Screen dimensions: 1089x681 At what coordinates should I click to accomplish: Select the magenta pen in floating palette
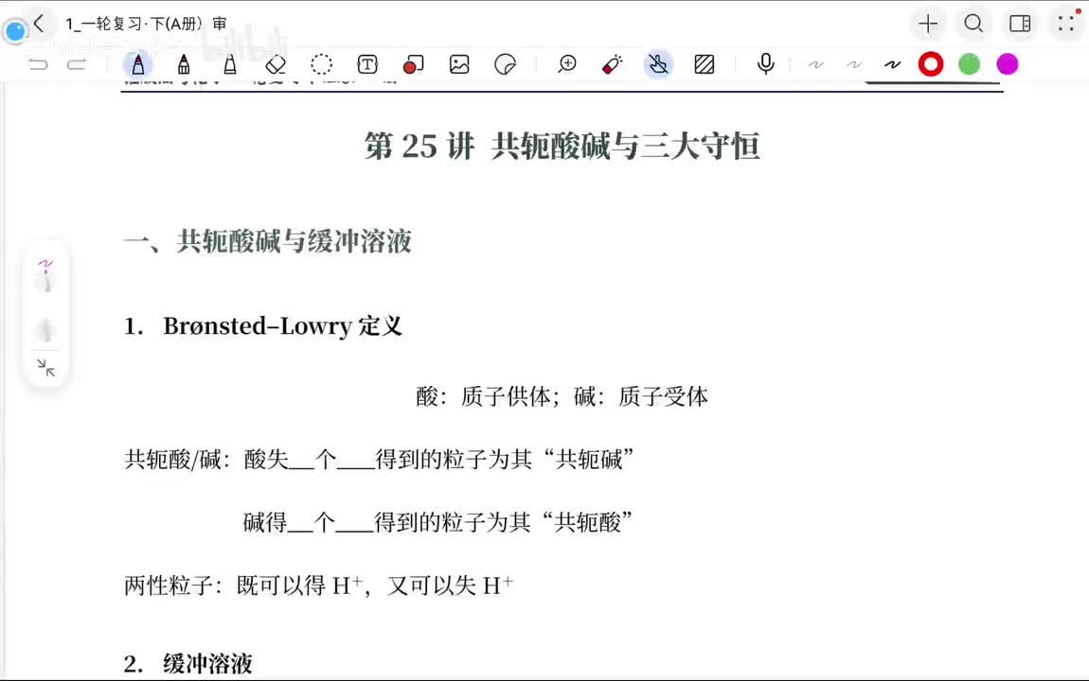pos(45,274)
